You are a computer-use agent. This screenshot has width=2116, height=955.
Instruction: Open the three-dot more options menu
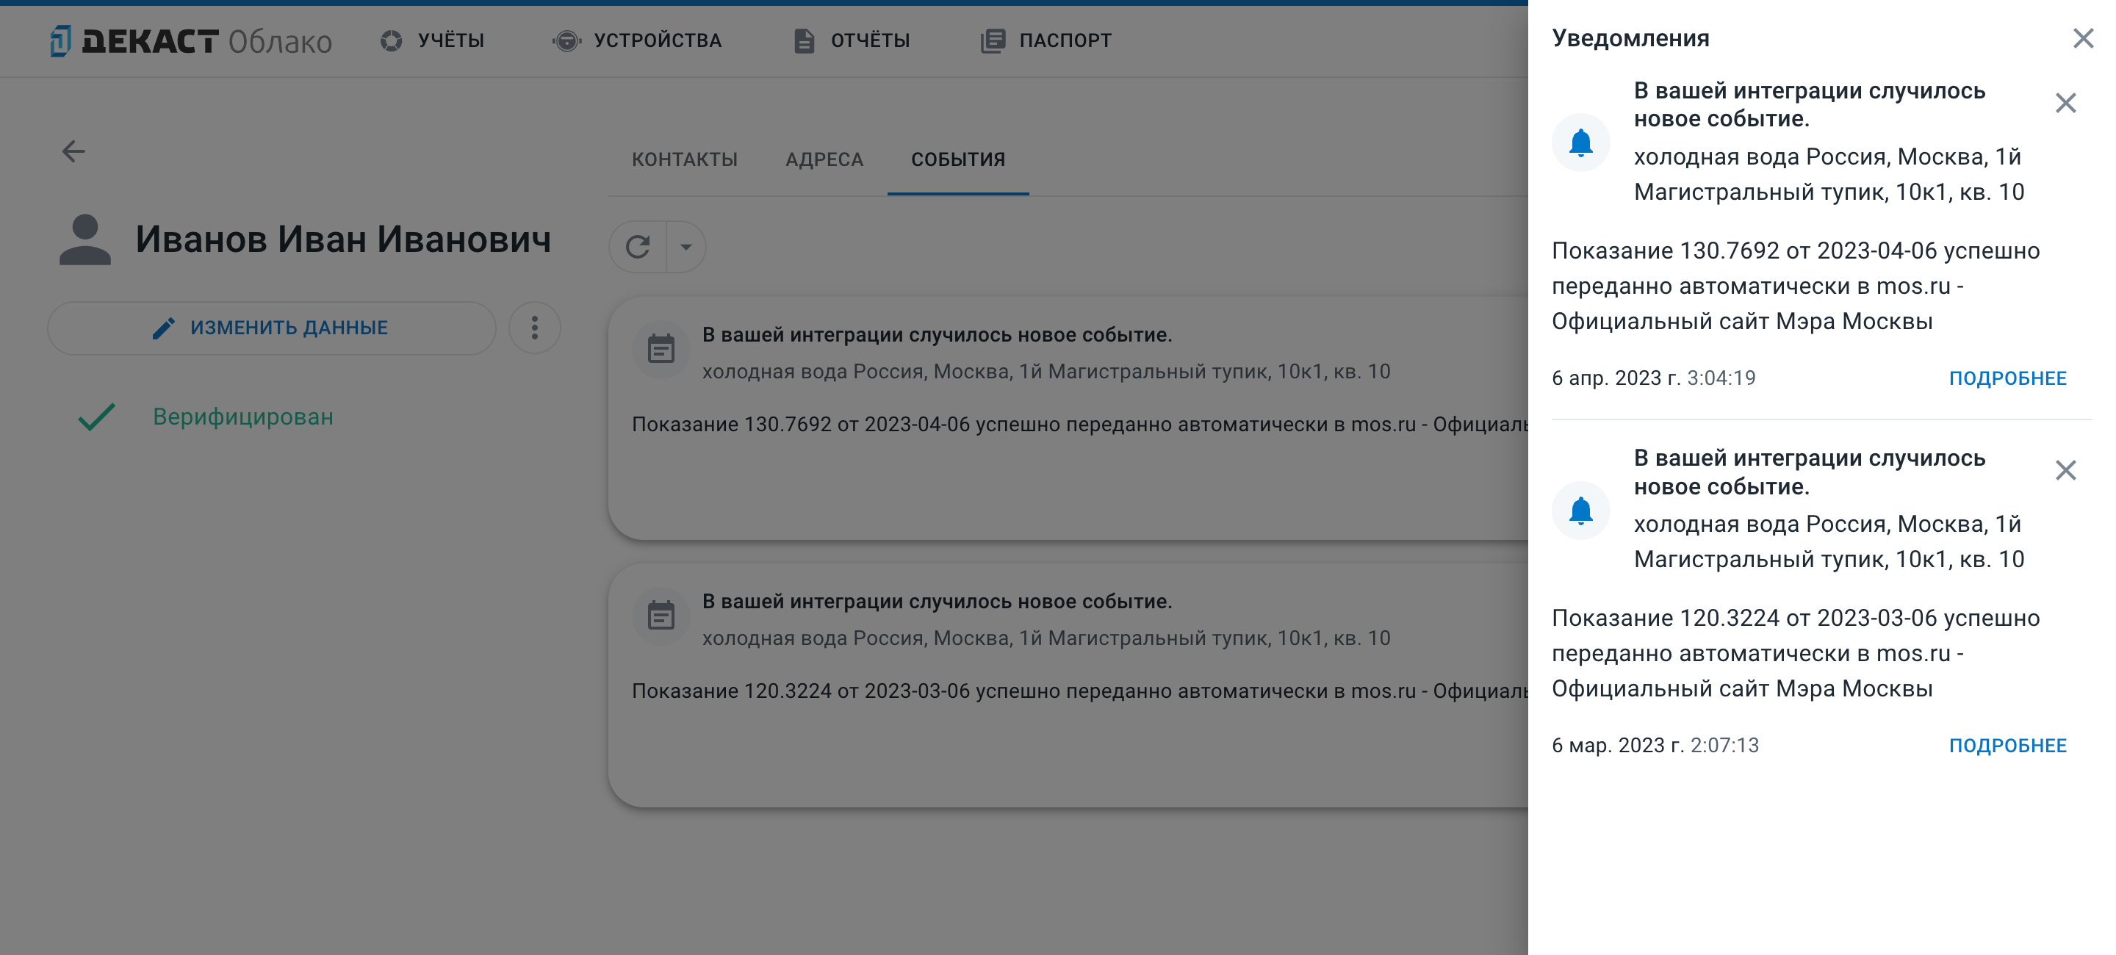tap(535, 328)
